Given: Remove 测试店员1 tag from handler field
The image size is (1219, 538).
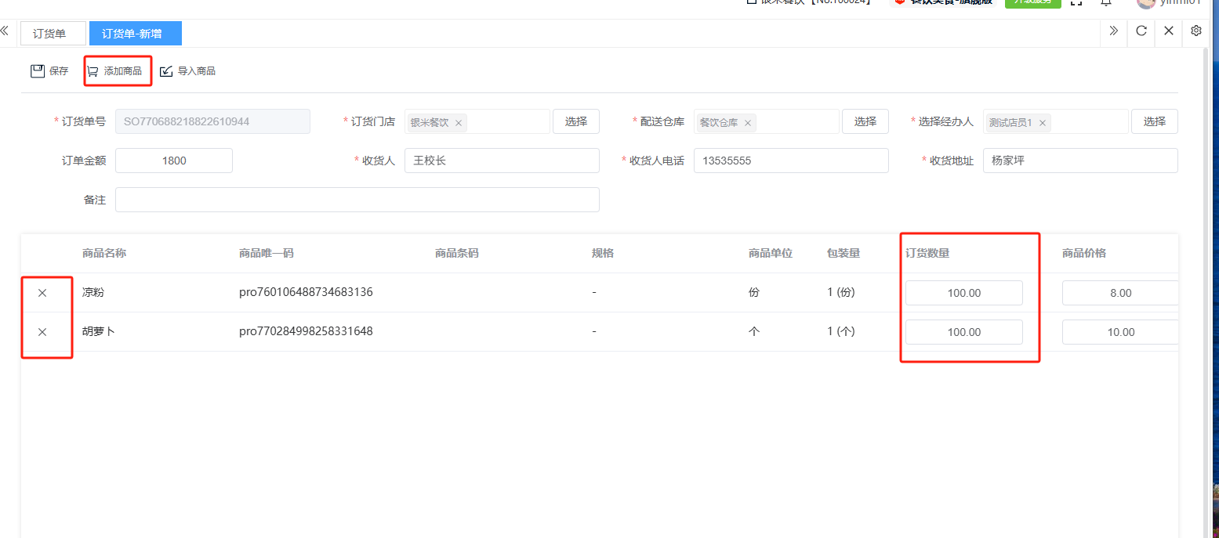Looking at the screenshot, I should 1043,123.
